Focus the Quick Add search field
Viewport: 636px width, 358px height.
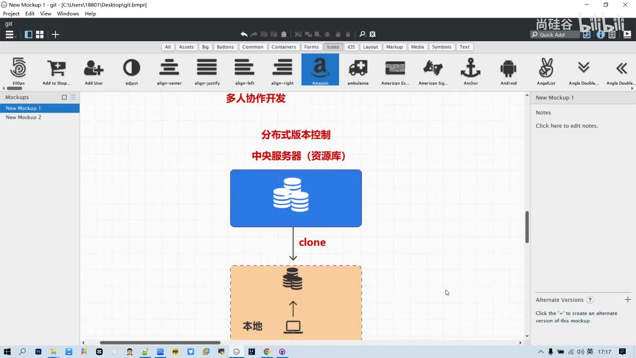coord(555,35)
